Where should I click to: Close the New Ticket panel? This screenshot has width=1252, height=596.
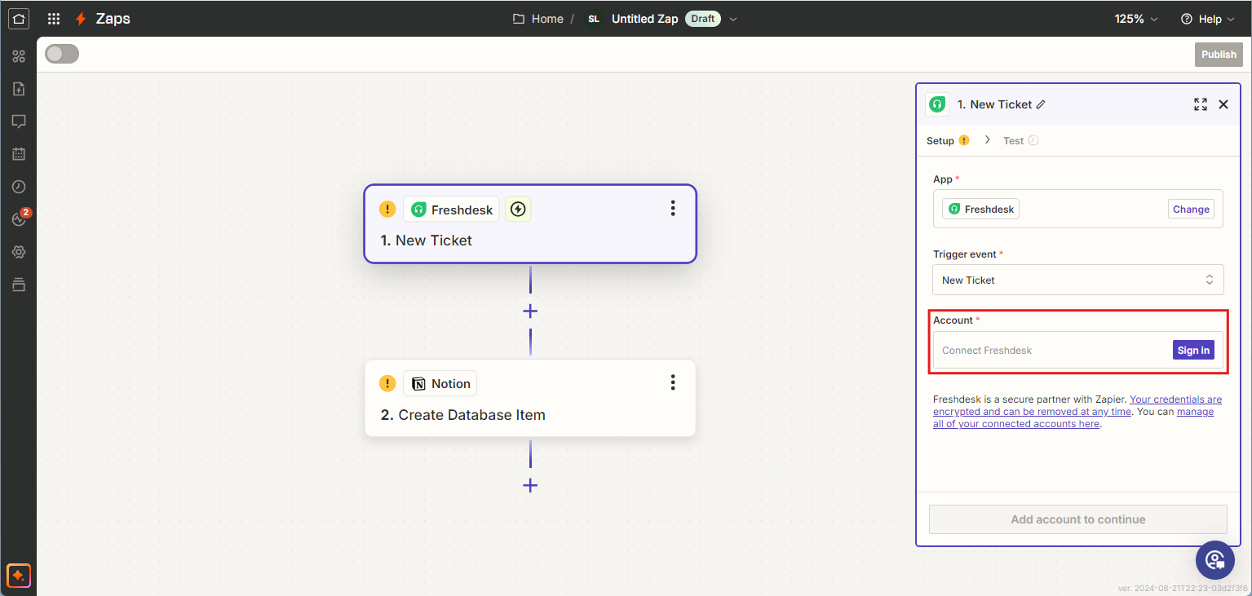point(1223,104)
